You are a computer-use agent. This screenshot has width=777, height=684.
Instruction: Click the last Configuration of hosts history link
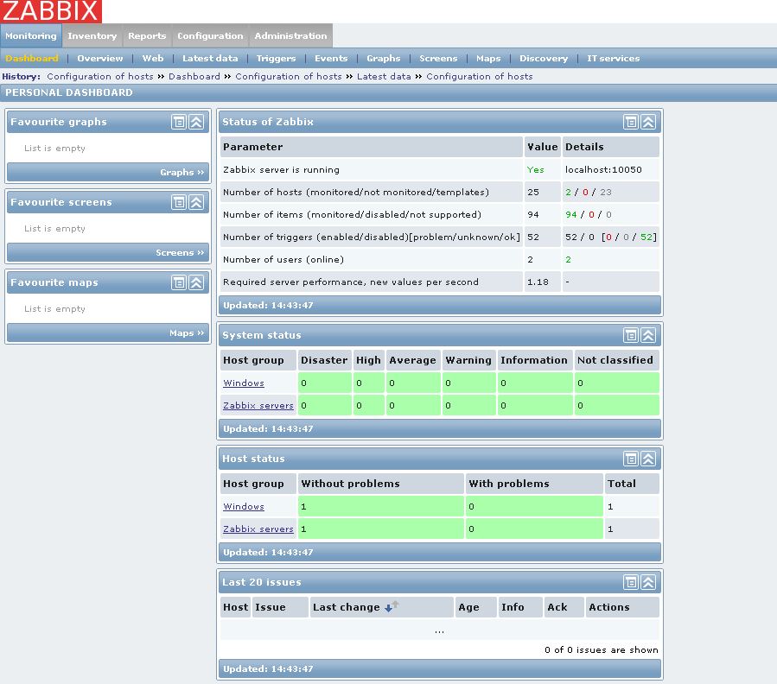480,76
